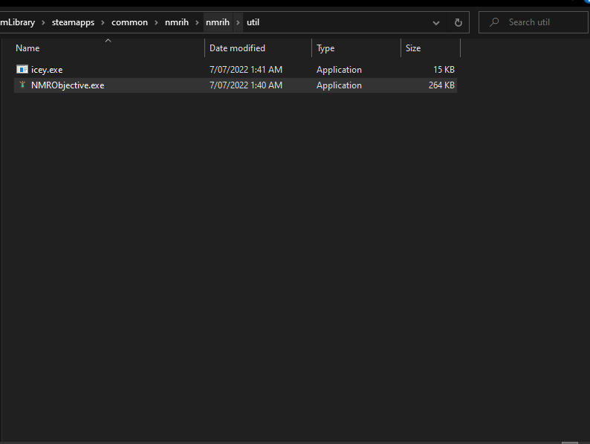
Task: Navigate to common breadcrumb folder
Action: click(129, 22)
